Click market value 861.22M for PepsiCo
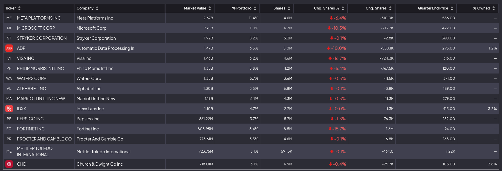Viewport: 502px width, 171px height. click(x=206, y=119)
